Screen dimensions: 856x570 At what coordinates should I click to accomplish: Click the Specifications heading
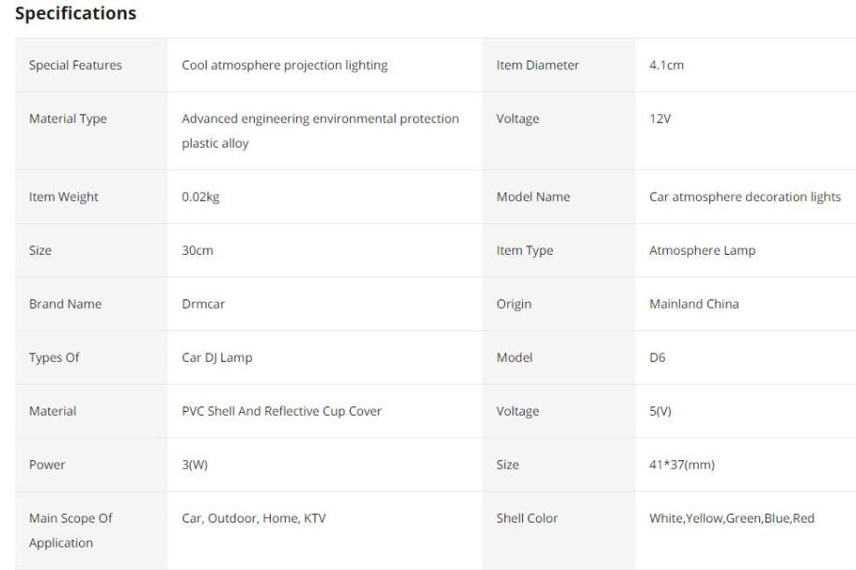pos(76,14)
